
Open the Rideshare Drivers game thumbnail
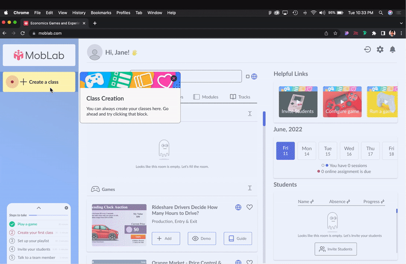(x=119, y=225)
